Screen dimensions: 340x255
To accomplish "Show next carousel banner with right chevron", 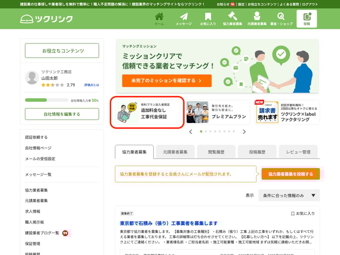I will pos(244,131).
